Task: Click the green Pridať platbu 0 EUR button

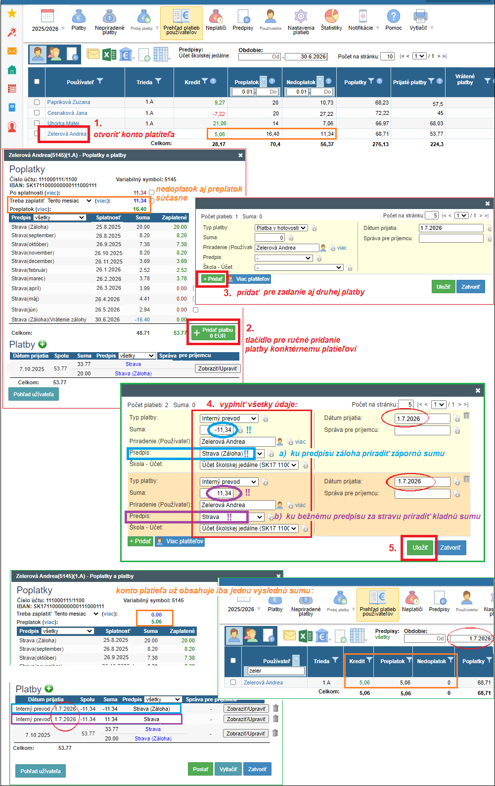Action: 213,333
